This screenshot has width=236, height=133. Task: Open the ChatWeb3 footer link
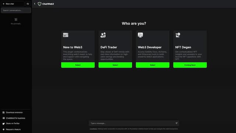click(x=93, y=129)
